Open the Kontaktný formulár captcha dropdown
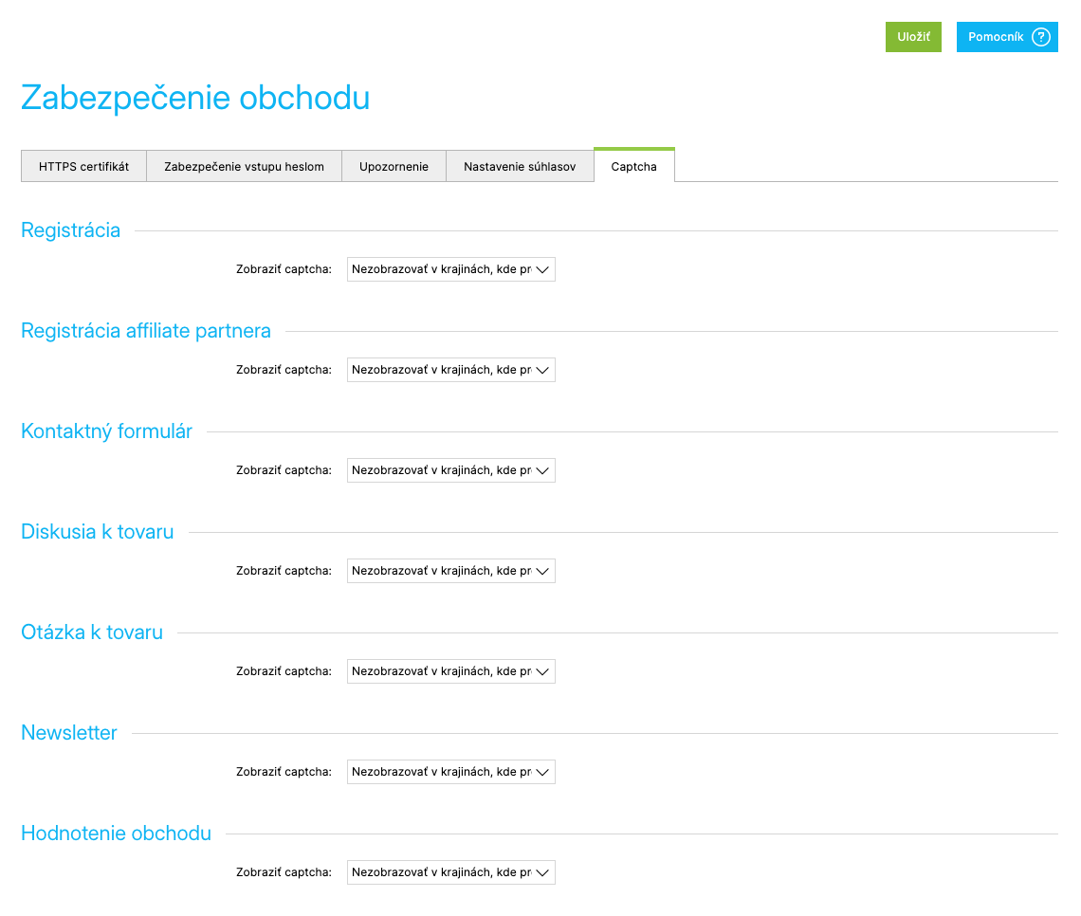 click(x=450, y=470)
